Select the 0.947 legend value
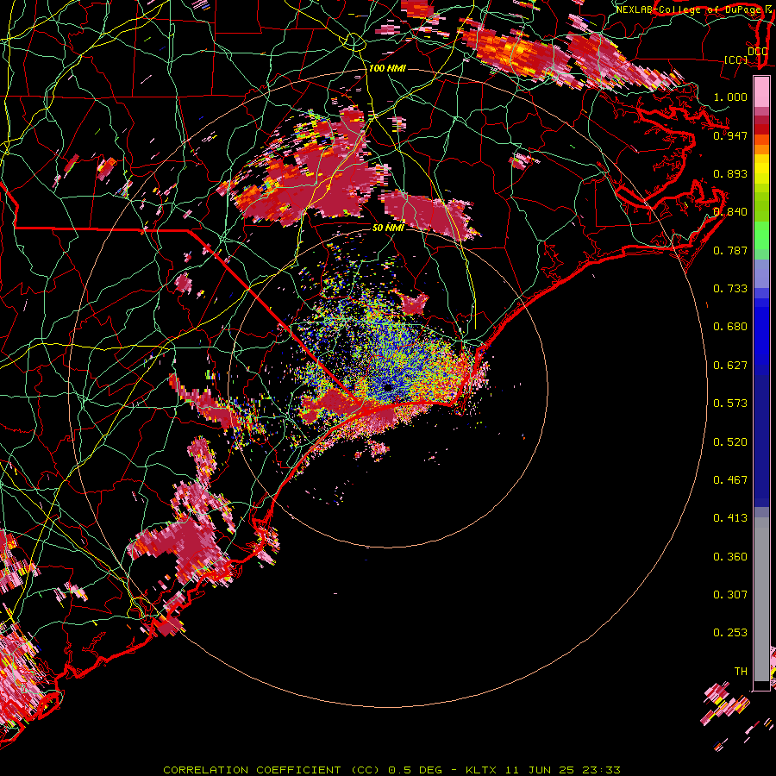The height and width of the screenshot is (776, 776). click(730, 135)
